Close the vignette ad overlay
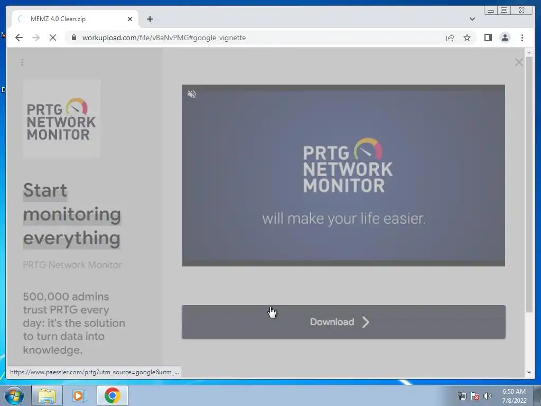Screen dimensions: 541x406 point(519,62)
